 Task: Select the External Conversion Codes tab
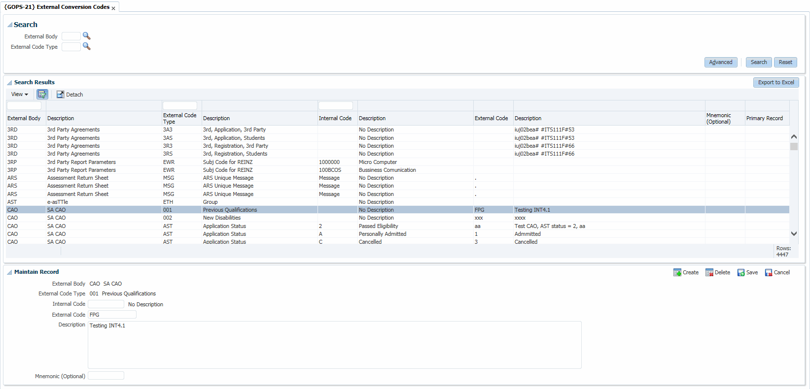57,7
